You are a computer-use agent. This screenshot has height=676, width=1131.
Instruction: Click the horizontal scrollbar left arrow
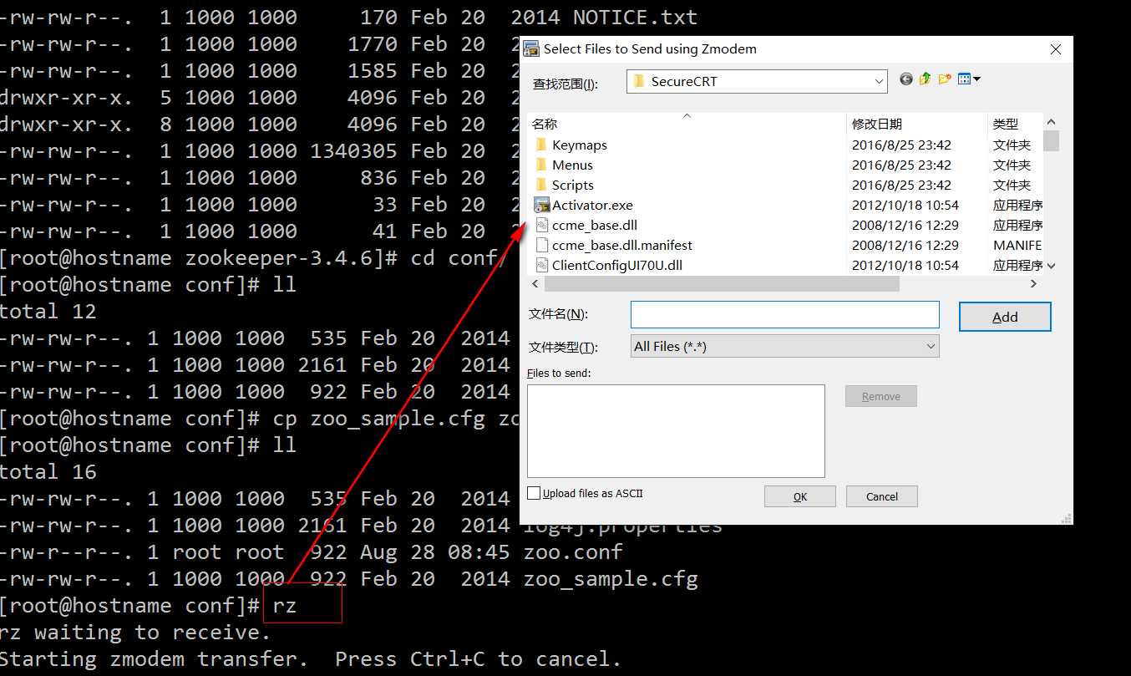point(536,284)
